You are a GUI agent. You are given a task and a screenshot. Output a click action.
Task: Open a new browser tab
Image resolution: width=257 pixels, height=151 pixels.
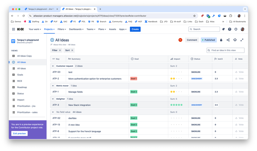click(x=100, y=9)
